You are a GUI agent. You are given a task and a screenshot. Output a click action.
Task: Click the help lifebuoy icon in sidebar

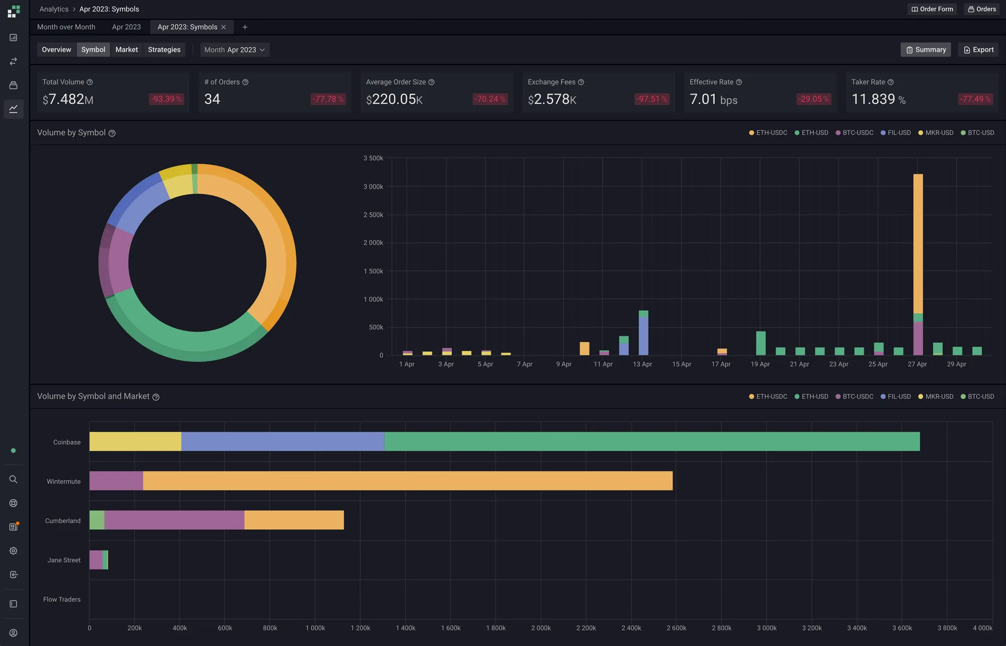click(x=14, y=503)
